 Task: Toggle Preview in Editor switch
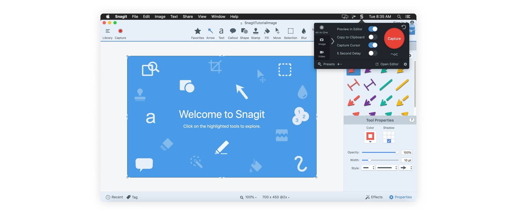373,29
